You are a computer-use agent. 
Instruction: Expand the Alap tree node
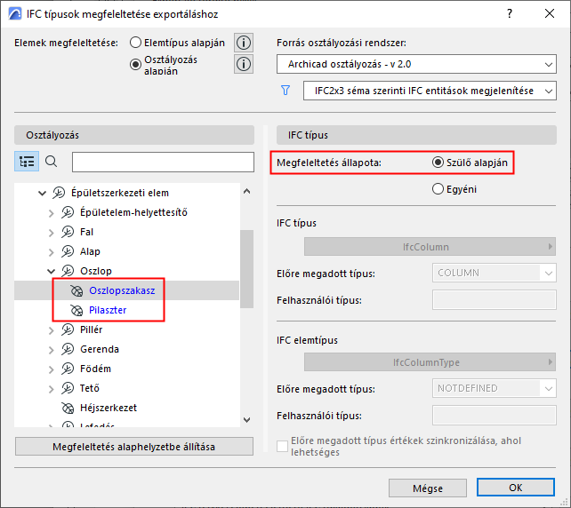(51, 252)
